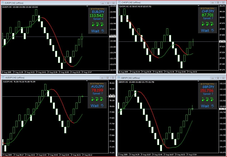This screenshot has height=157, width=227.
Task: Minimize the AUDJPY,M2 chart window
Action: pos(102,78)
